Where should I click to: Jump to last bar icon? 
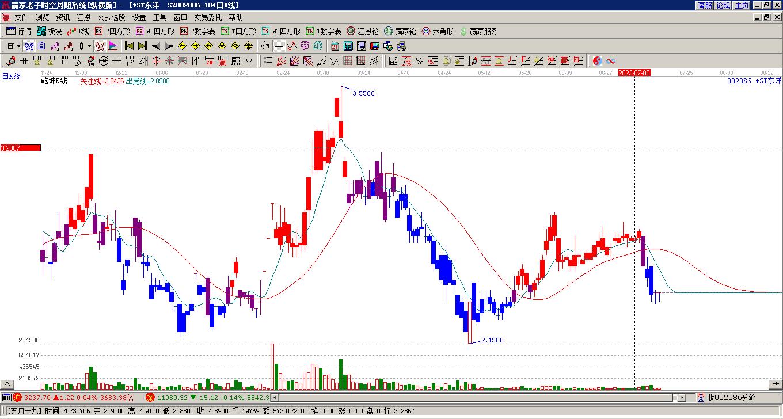tap(142, 46)
